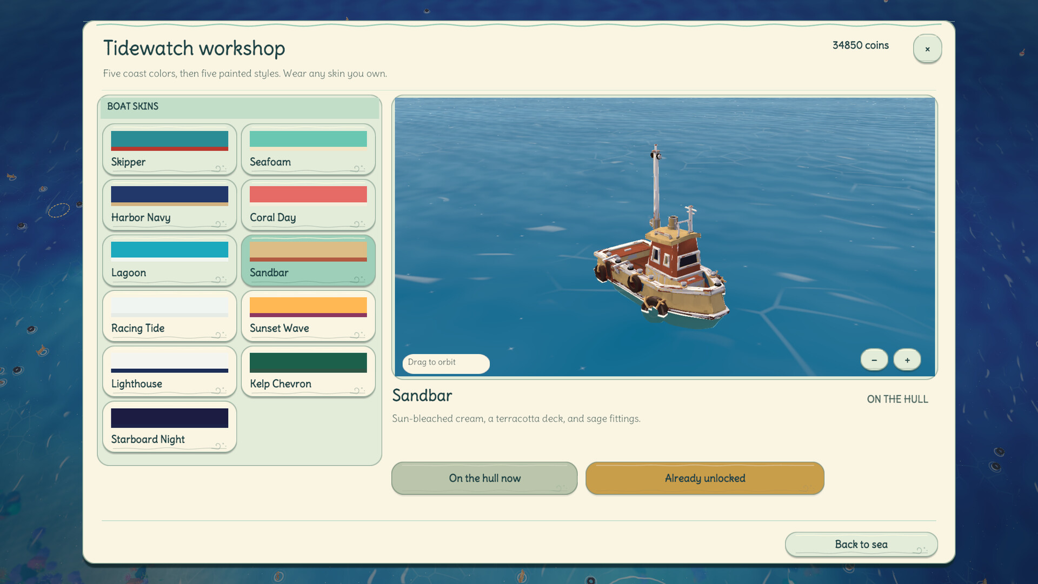1038x584 pixels.
Task: Zoom out the boat preview
Action: pyautogui.click(x=874, y=360)
